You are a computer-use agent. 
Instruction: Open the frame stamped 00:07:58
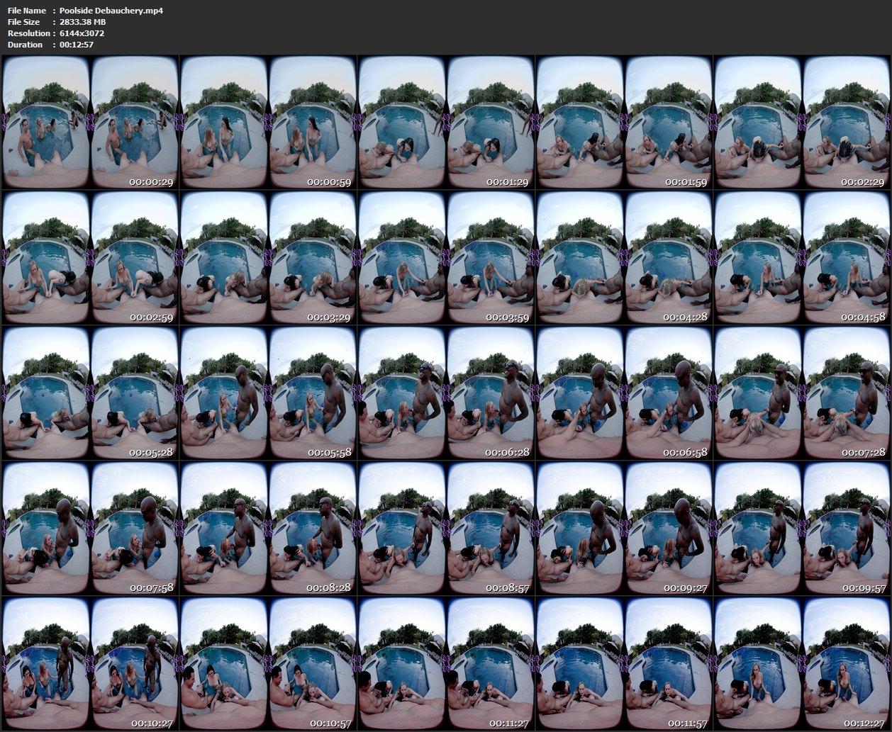pos(89,528)
